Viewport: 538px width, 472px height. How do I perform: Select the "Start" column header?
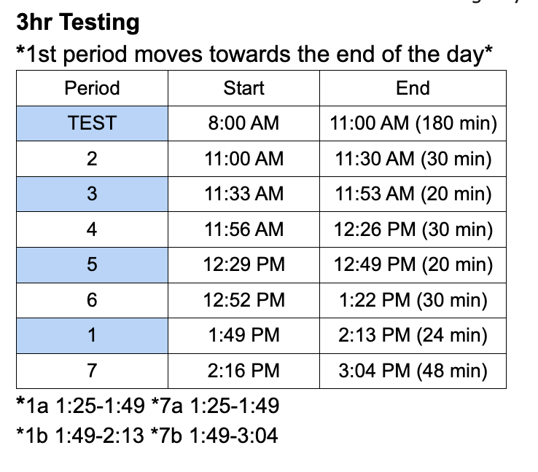(243, 88)
